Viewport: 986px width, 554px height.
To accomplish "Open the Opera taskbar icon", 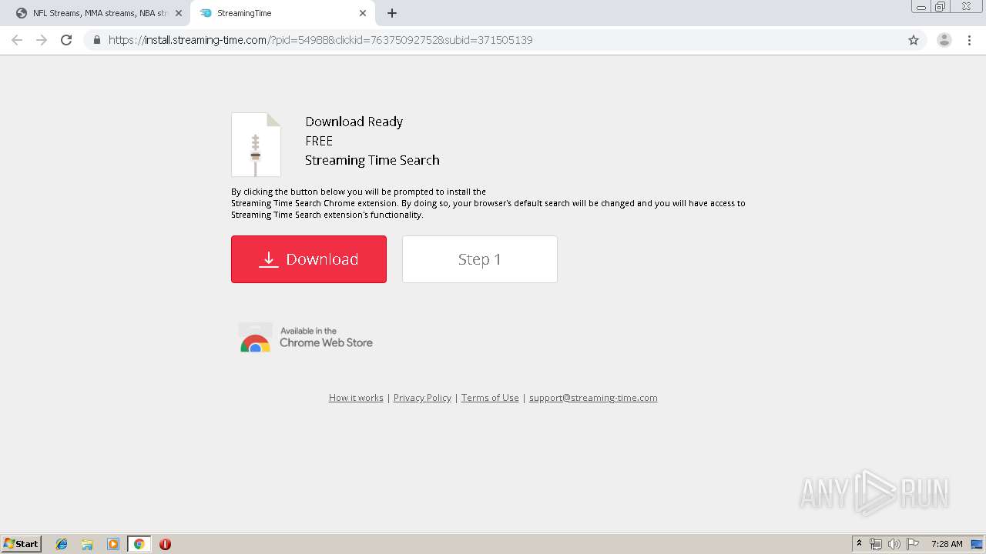I will pyautogui.click(x=165, y=544).
